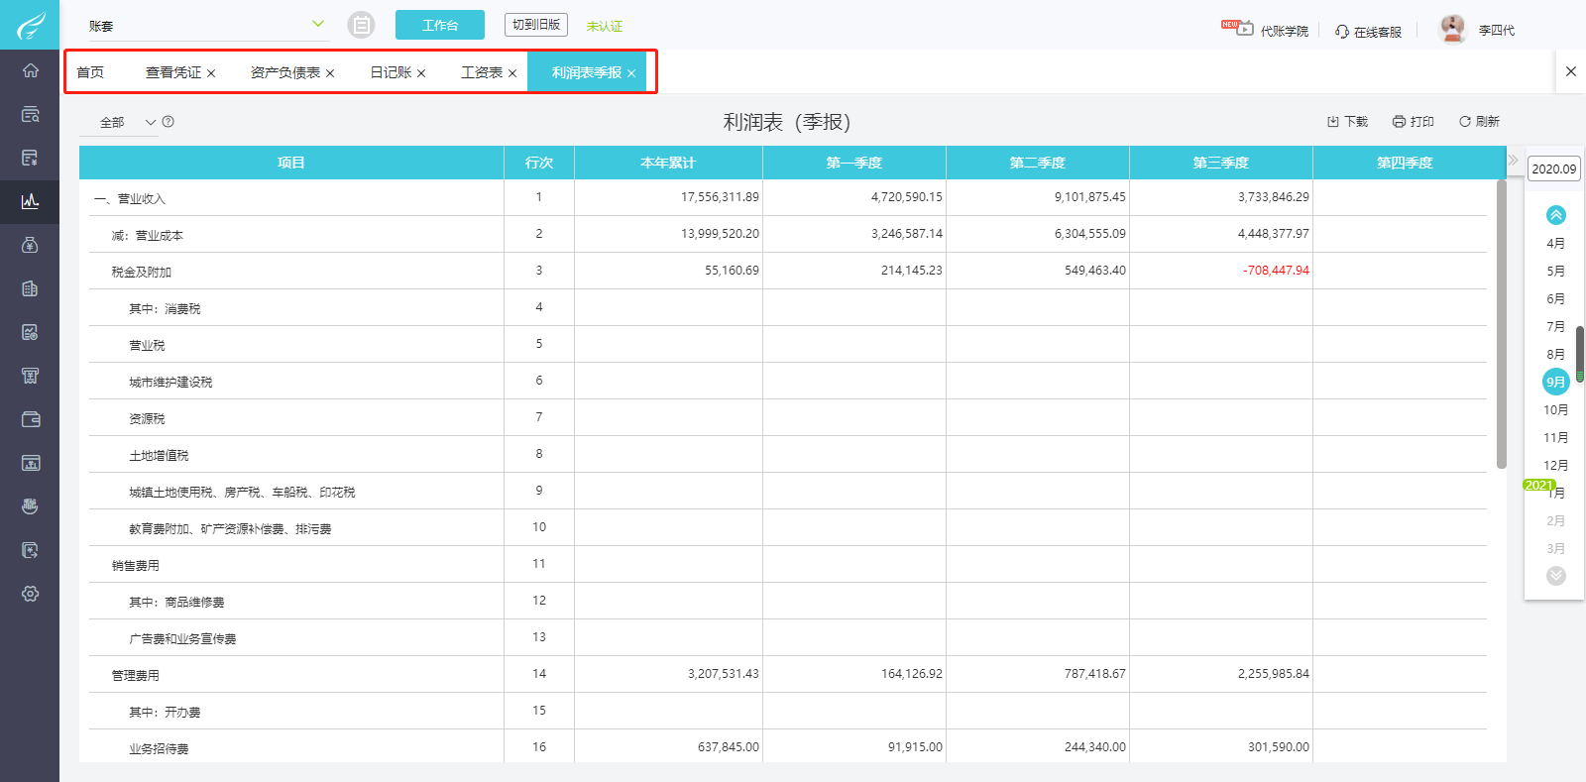Select the 利润表季报 tab
1586x782 pixels.
tap(587, 72)
